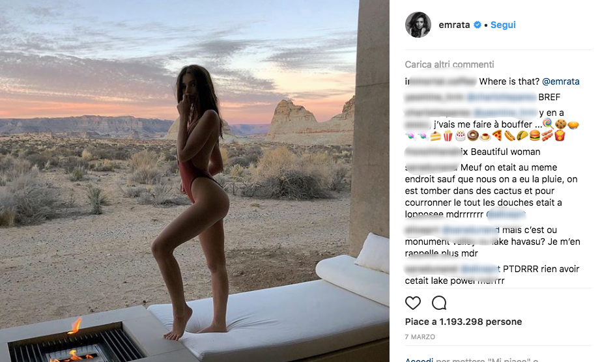This screenshot has height=362, width=598.
Task: Click the food emoji row in comment
Action: click(x=485, y=135)
